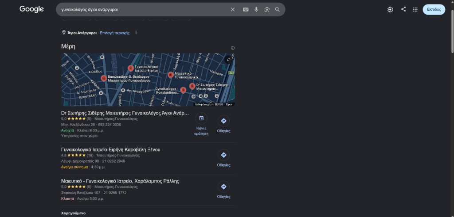
Task: Select Μαιευτικό Γυναικολογικό map pin
Action: 171,75
